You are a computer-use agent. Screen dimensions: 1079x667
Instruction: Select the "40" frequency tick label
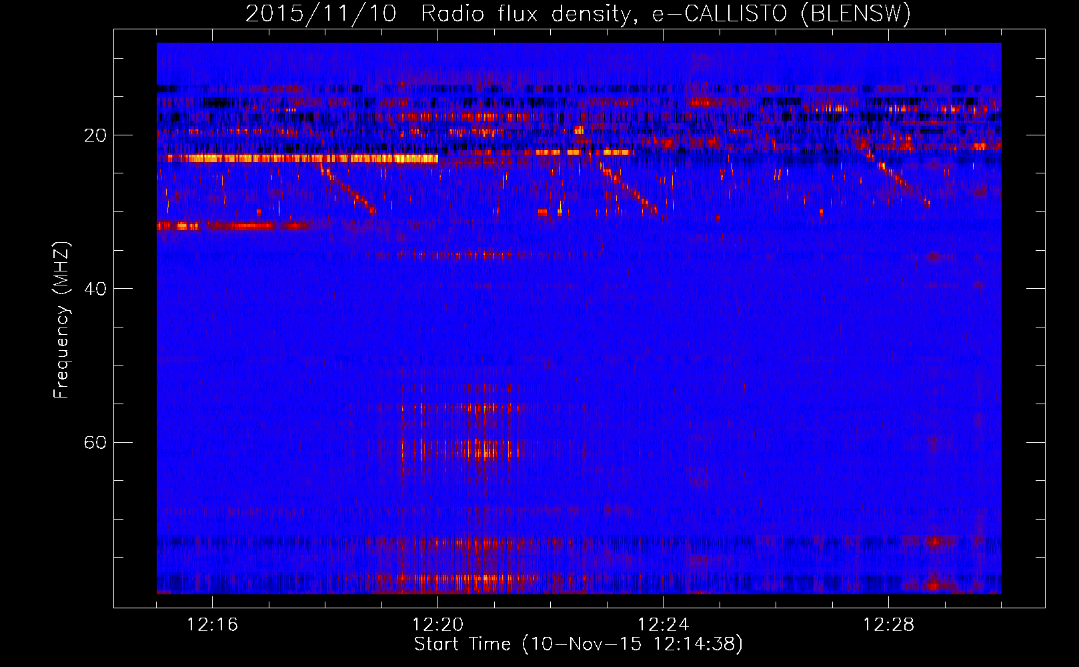[95, 289]
